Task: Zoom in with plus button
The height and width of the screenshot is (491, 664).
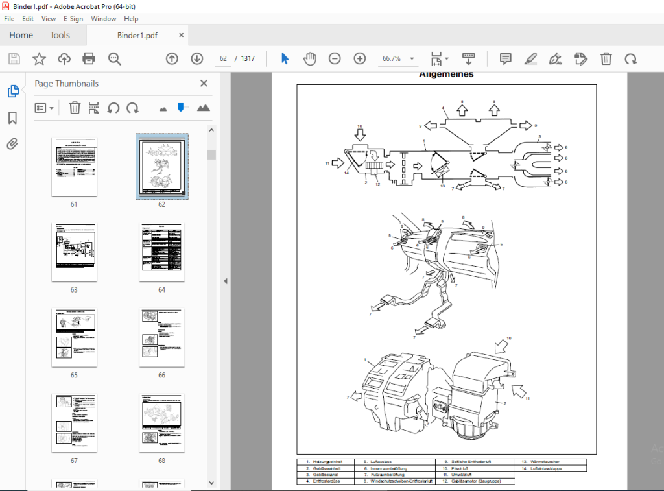Action: [x=359, y=58]
